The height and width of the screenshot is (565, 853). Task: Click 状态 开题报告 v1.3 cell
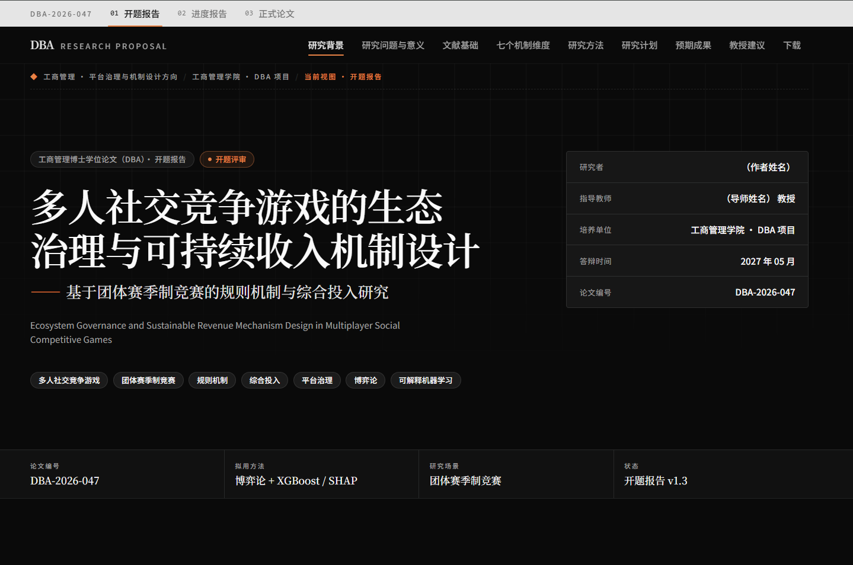(x=733, y=474)
